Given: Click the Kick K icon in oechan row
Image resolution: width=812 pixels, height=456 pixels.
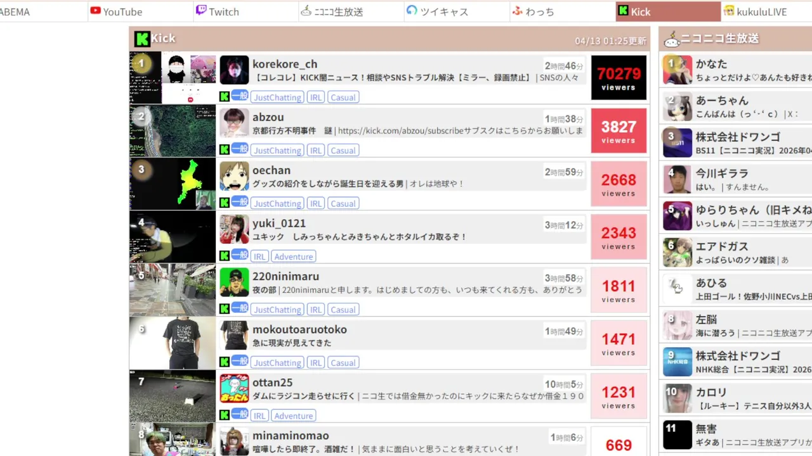Looking at the screenshot, I should (x=225, y=203).
